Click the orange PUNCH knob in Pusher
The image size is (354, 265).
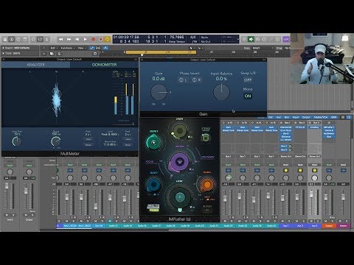207,184
